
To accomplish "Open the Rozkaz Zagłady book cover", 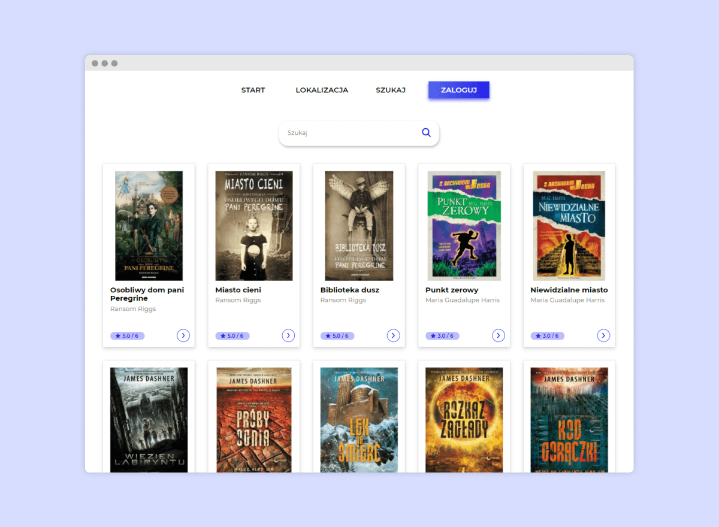I will click(464, 419).
